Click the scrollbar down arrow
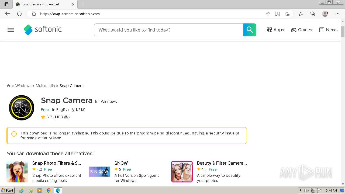The height and width of the screenshot is (194, 345). [343, 184]
